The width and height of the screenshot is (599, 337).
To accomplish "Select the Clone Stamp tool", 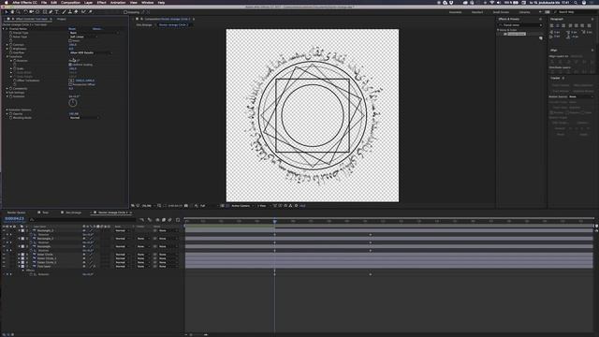I will 70,12.
